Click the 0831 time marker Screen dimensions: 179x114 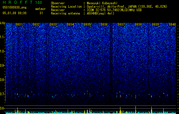click(19, 25)
